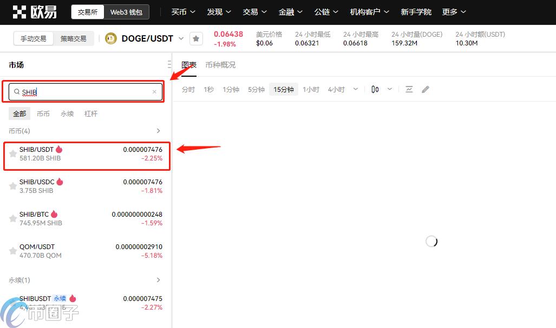Open the chart indicators icon
This screenshot has height=328, width=556.
point(409,89)
